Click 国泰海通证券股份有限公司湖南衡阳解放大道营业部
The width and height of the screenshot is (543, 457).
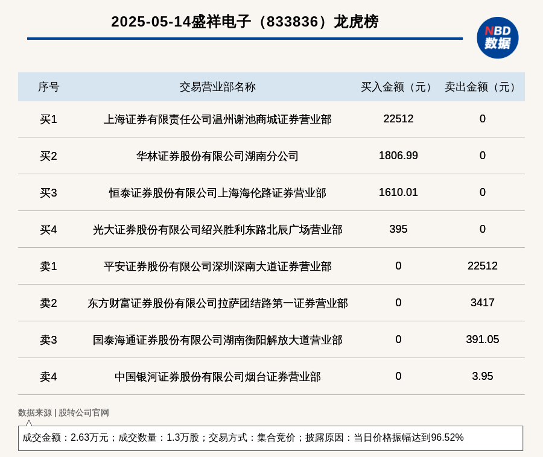[217, 340]
